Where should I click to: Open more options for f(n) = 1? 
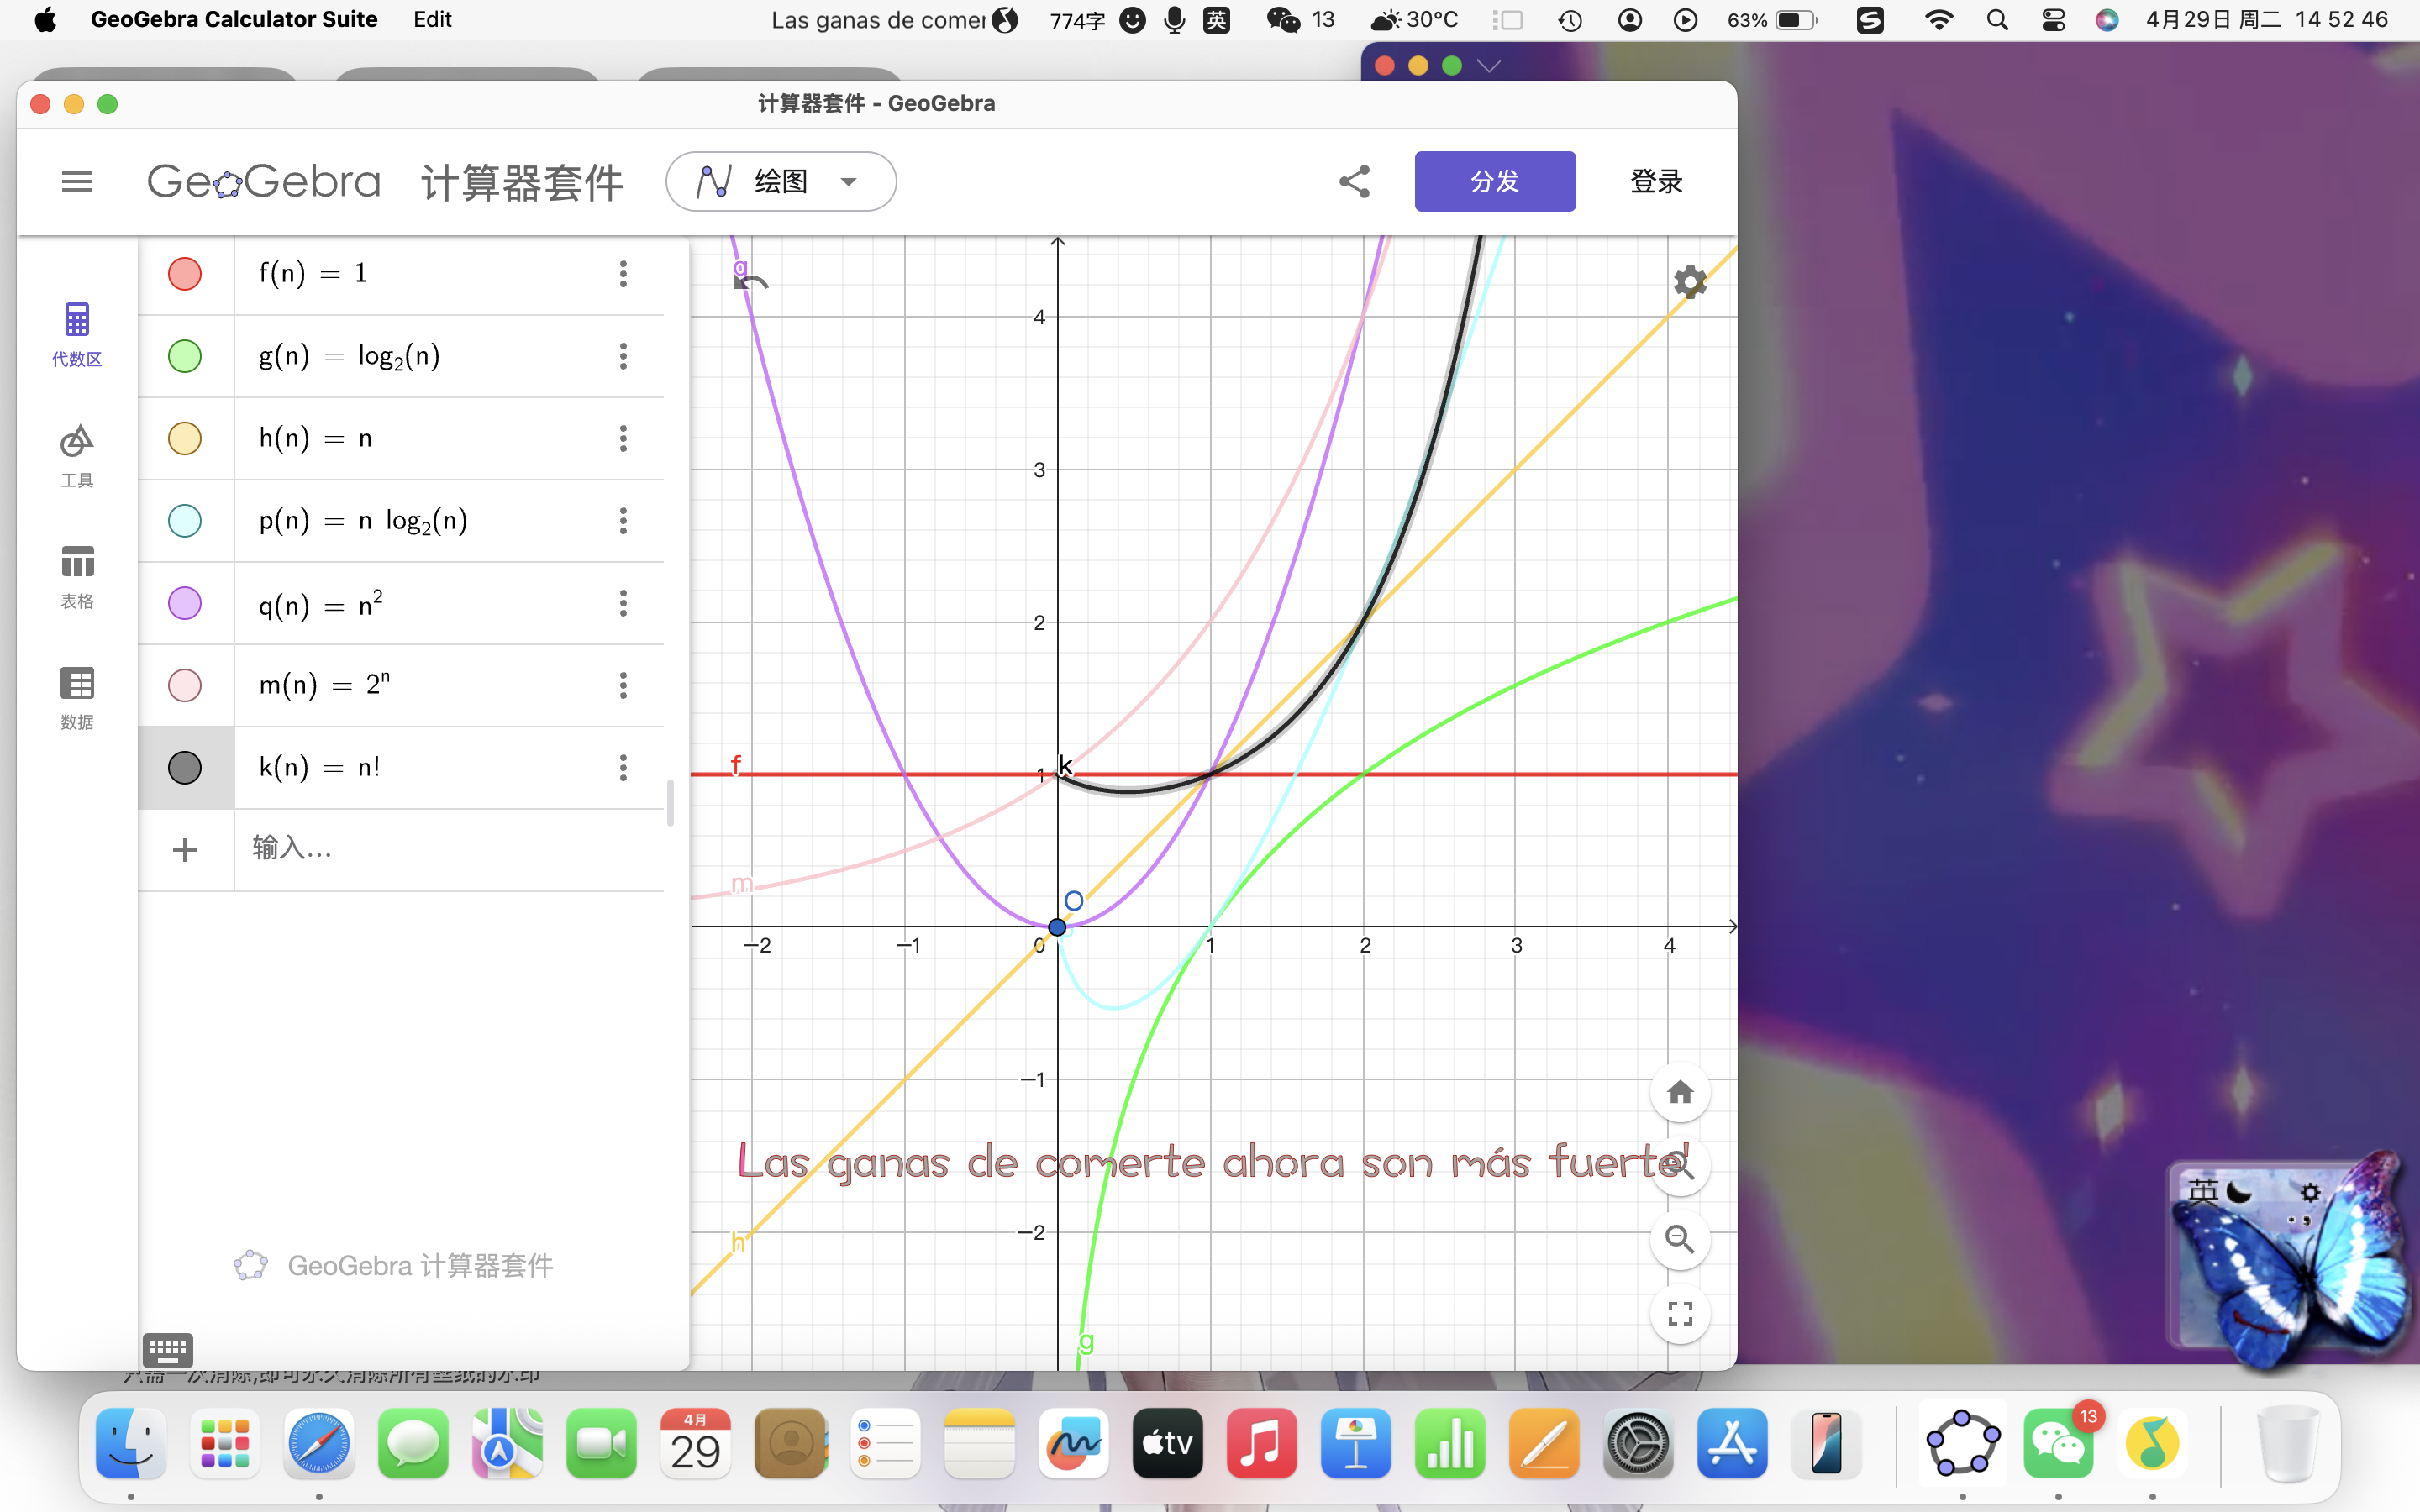click(x=623, y=273)
